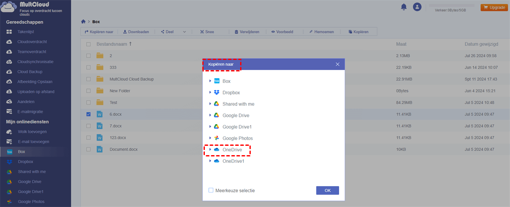Click Wolk toevoegen sidebar icon
This screenshot has width=510, height=207.
(9, 132)
